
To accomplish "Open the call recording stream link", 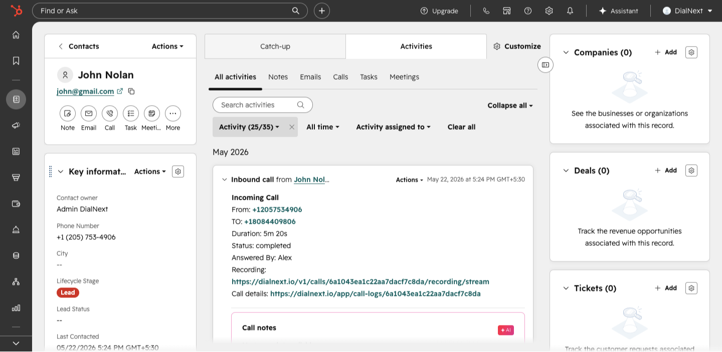I will tap(360, 281).
